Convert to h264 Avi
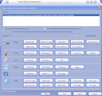102x96 pixels. [93, 53]
